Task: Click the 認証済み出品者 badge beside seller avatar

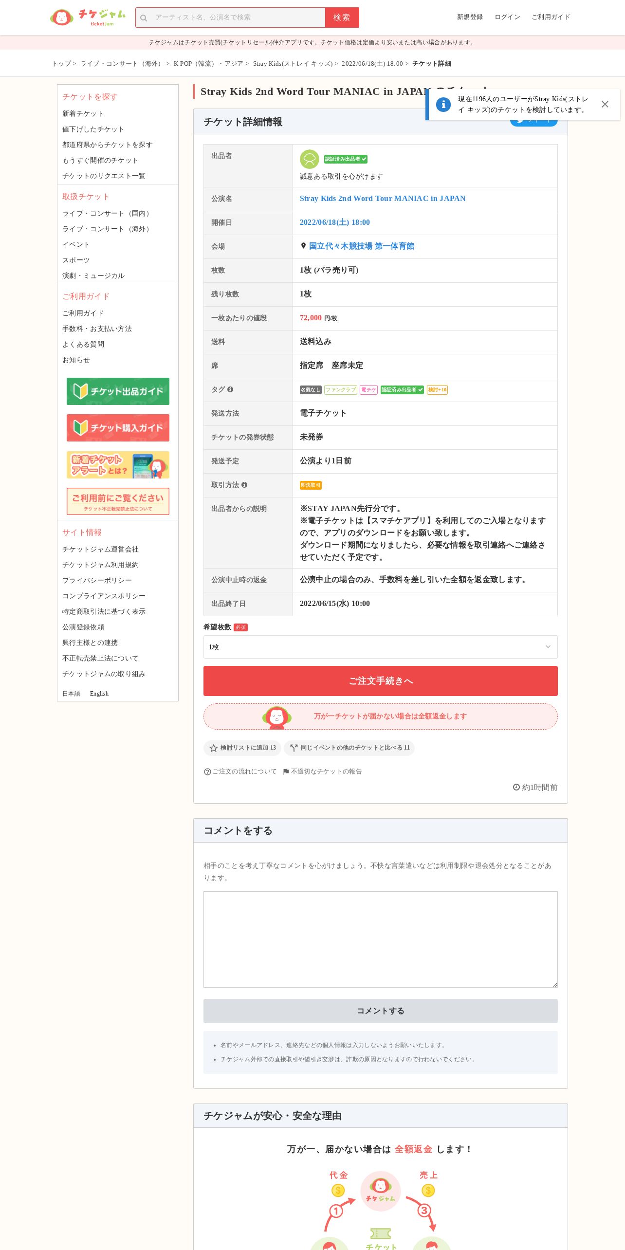Action: (346, 159)
